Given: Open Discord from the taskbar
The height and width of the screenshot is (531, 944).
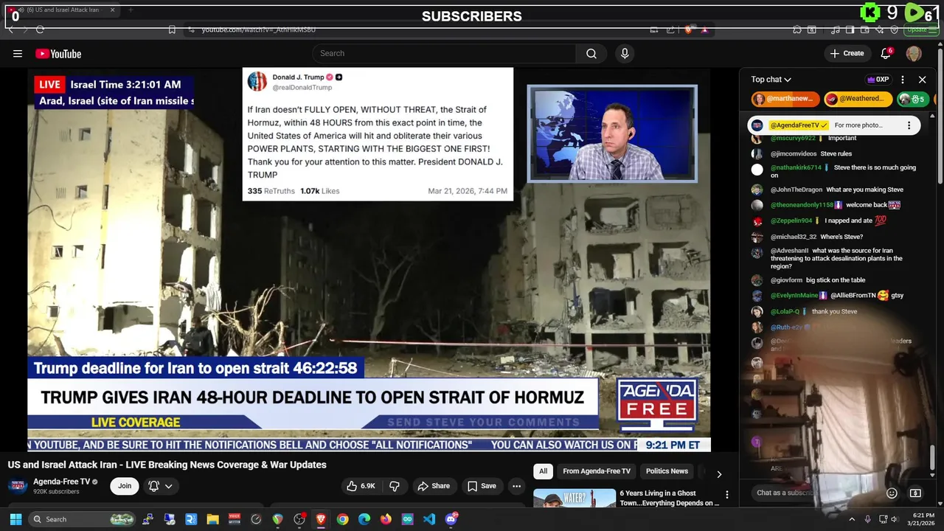Looking at the screenshot, I should coord(451,519).
